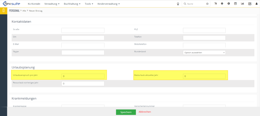Click into the E-Mail input field
Screen dimensions: 260x116
click(x=83, y=45)
